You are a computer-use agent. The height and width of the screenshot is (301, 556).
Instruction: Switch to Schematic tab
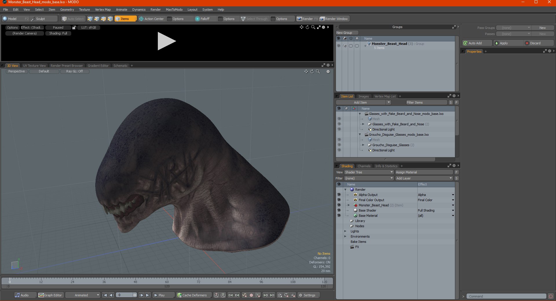point(120,66)
